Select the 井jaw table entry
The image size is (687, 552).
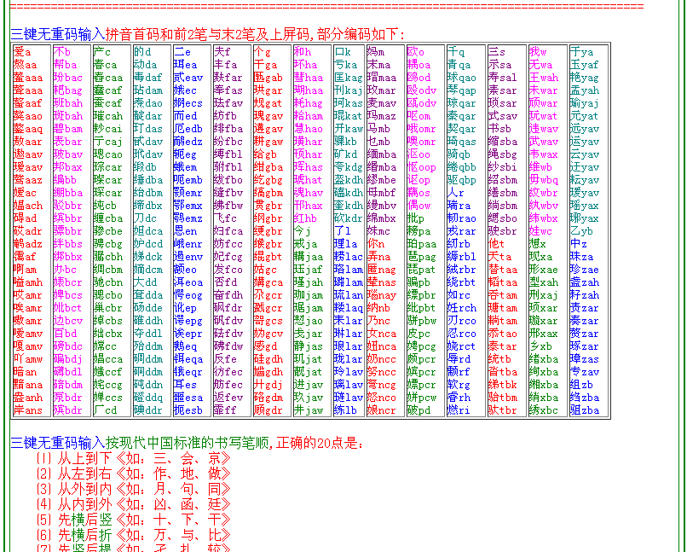click(308, 410)
